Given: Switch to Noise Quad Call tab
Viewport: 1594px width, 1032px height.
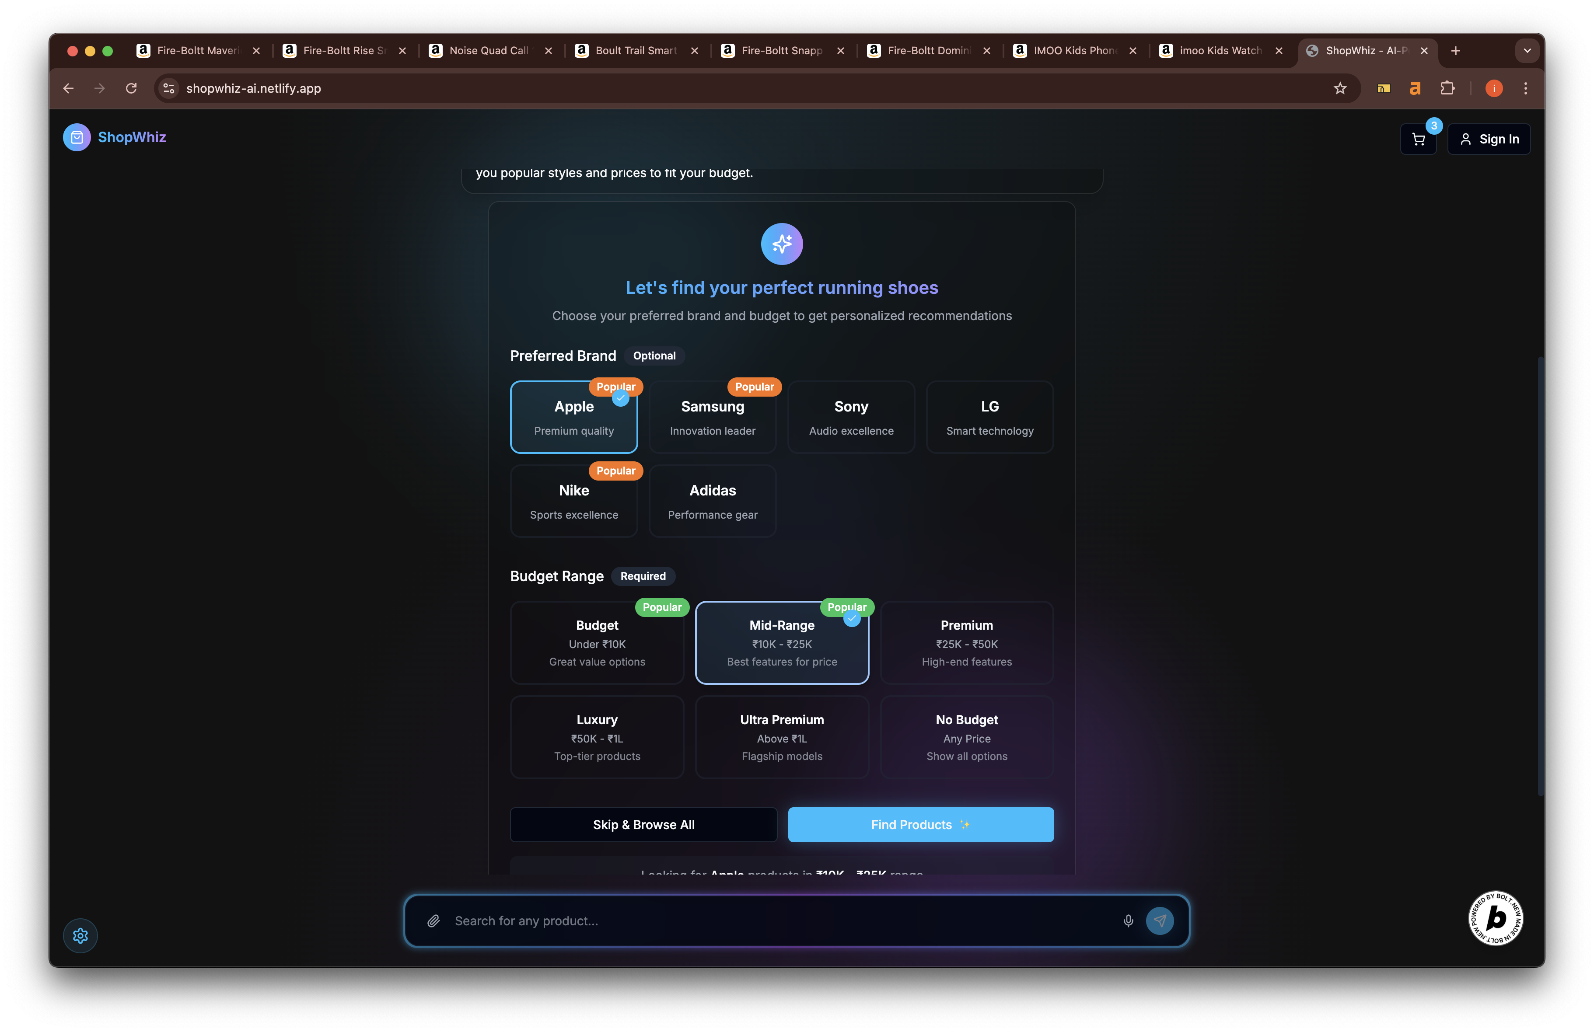Looking at the screenshot, I should [488, 51].
